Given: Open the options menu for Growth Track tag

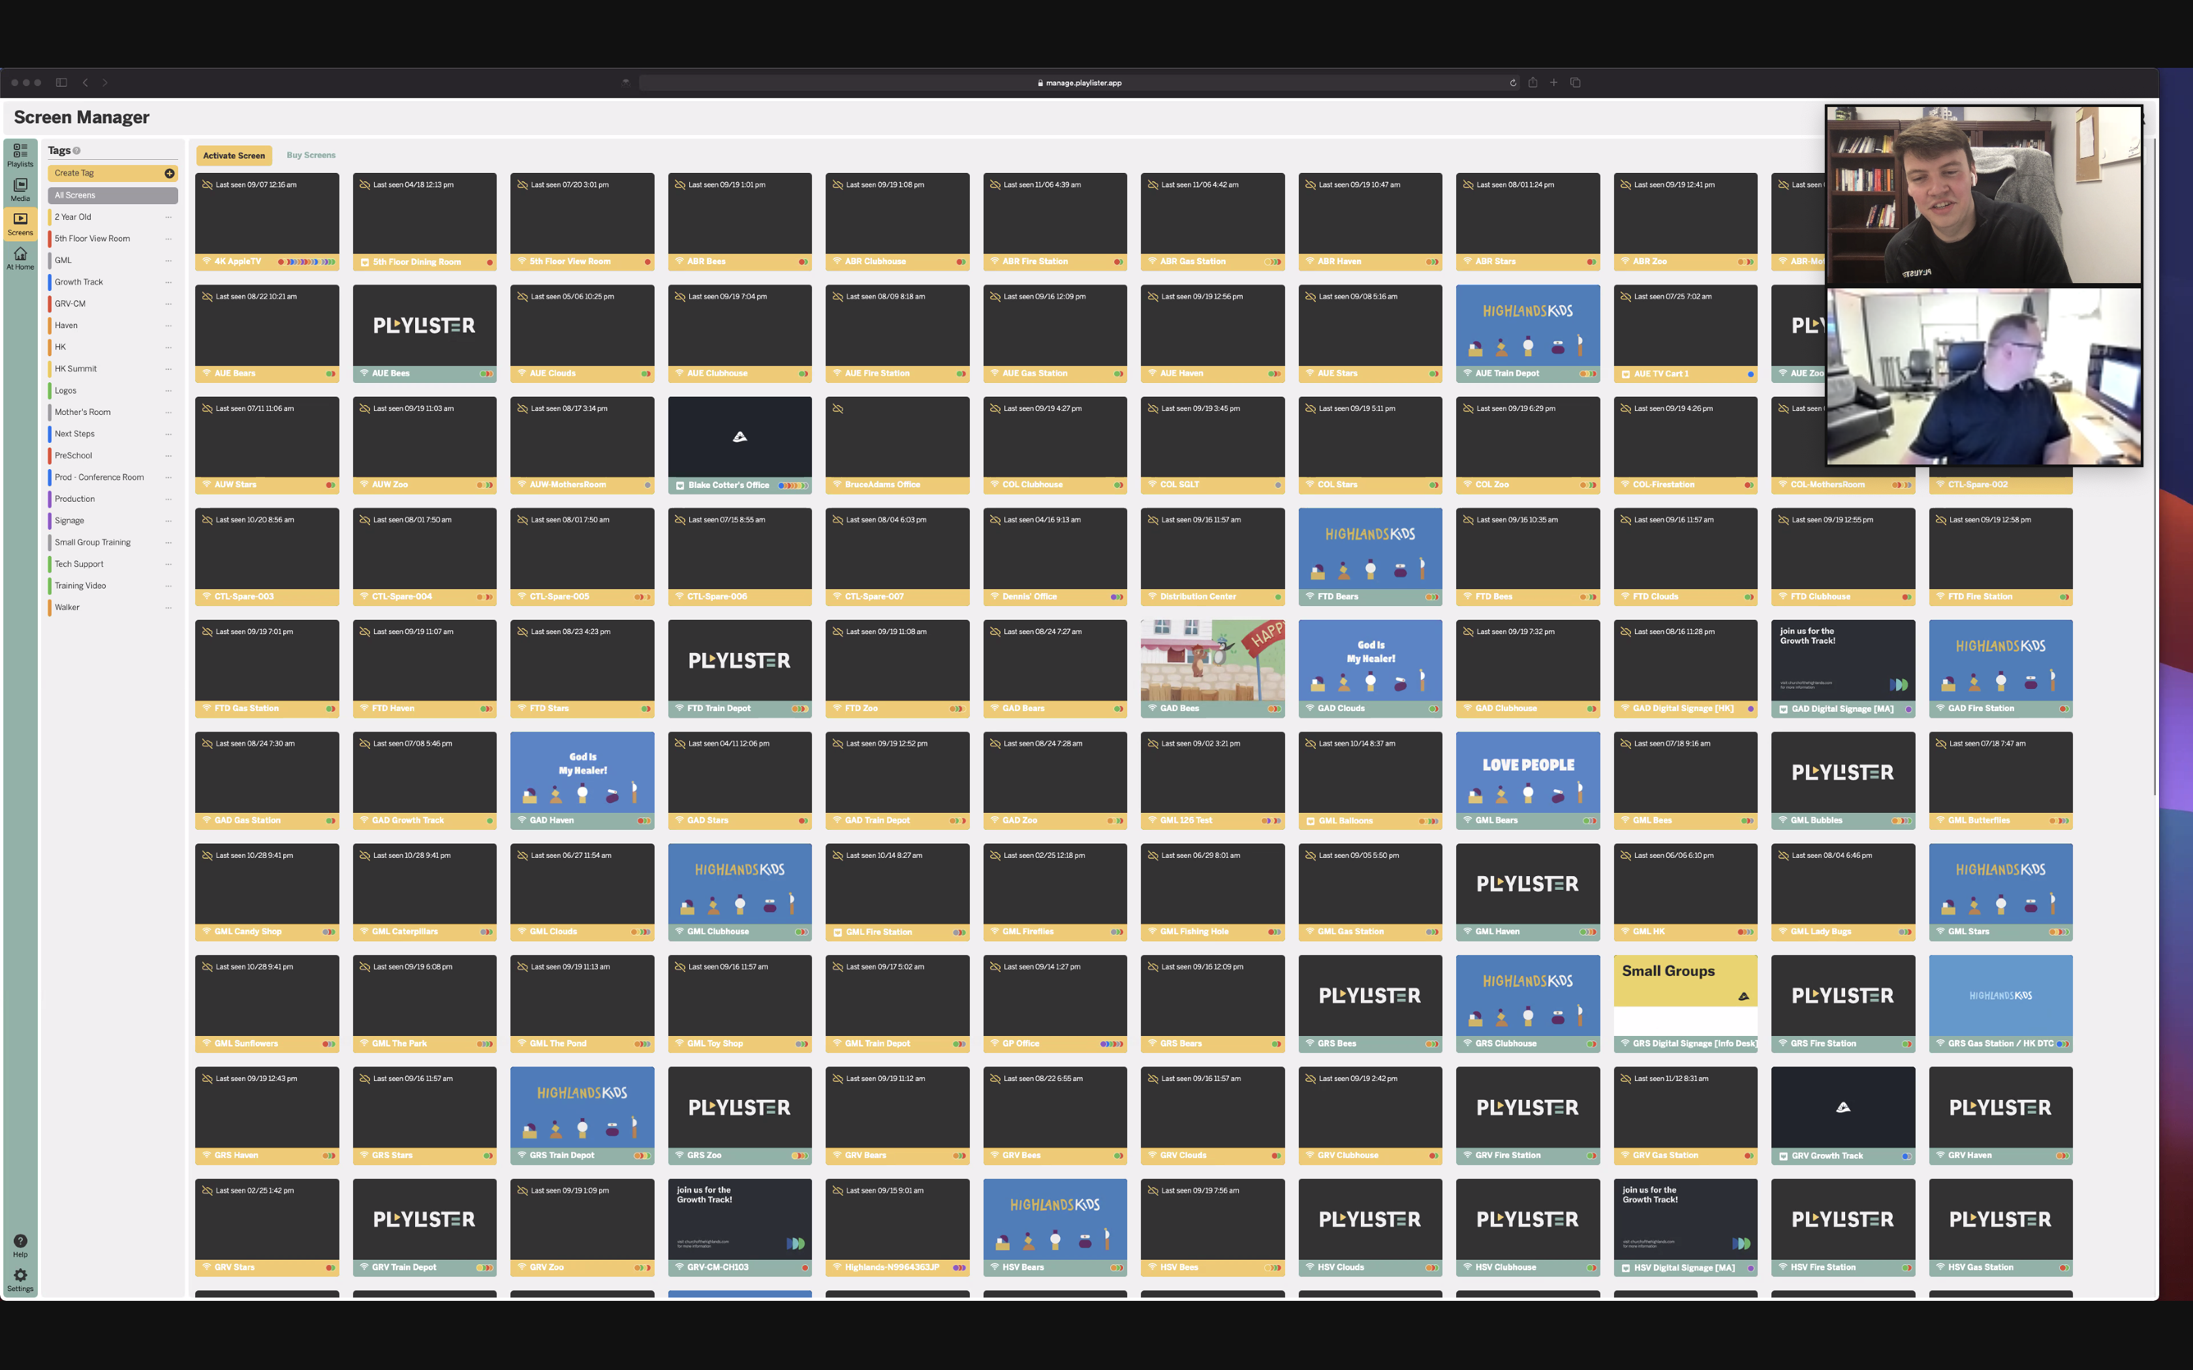Looking at the screenshot, I should [168, 282].
